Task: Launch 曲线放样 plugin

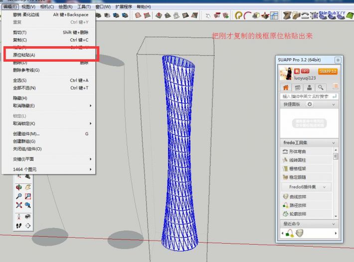Action: point(307,197)
